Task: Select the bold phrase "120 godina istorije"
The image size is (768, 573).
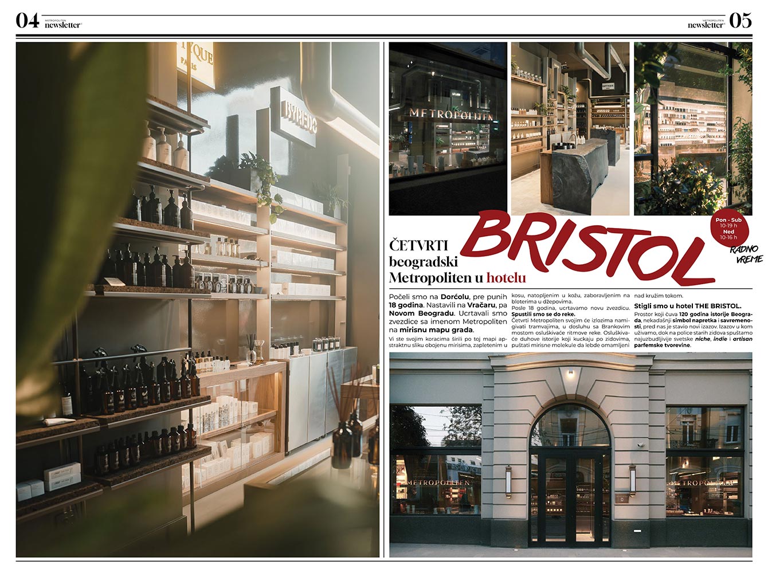Action: (x=704, y=314)
